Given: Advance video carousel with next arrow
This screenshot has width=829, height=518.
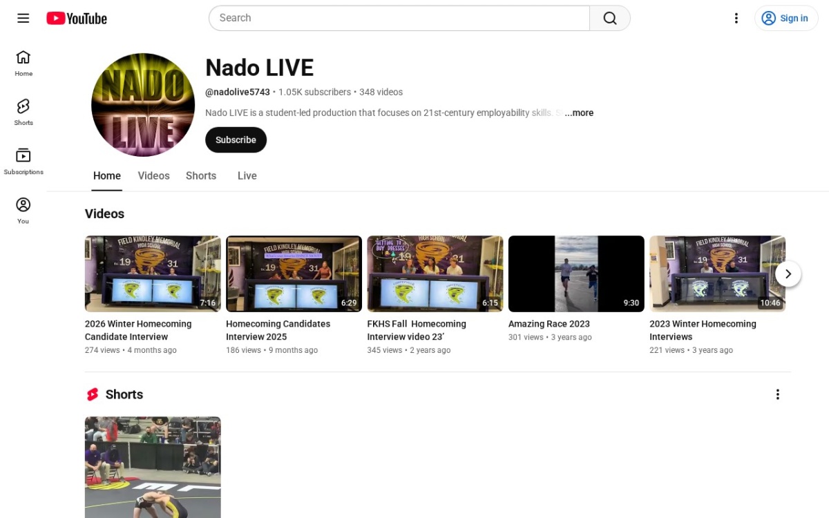Looking at the screenshot, I should pyautogui.click(x=788, y=274).
